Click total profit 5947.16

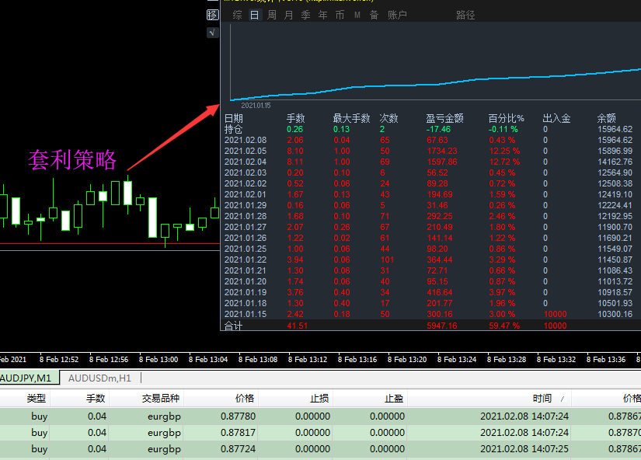pos(442,326)
